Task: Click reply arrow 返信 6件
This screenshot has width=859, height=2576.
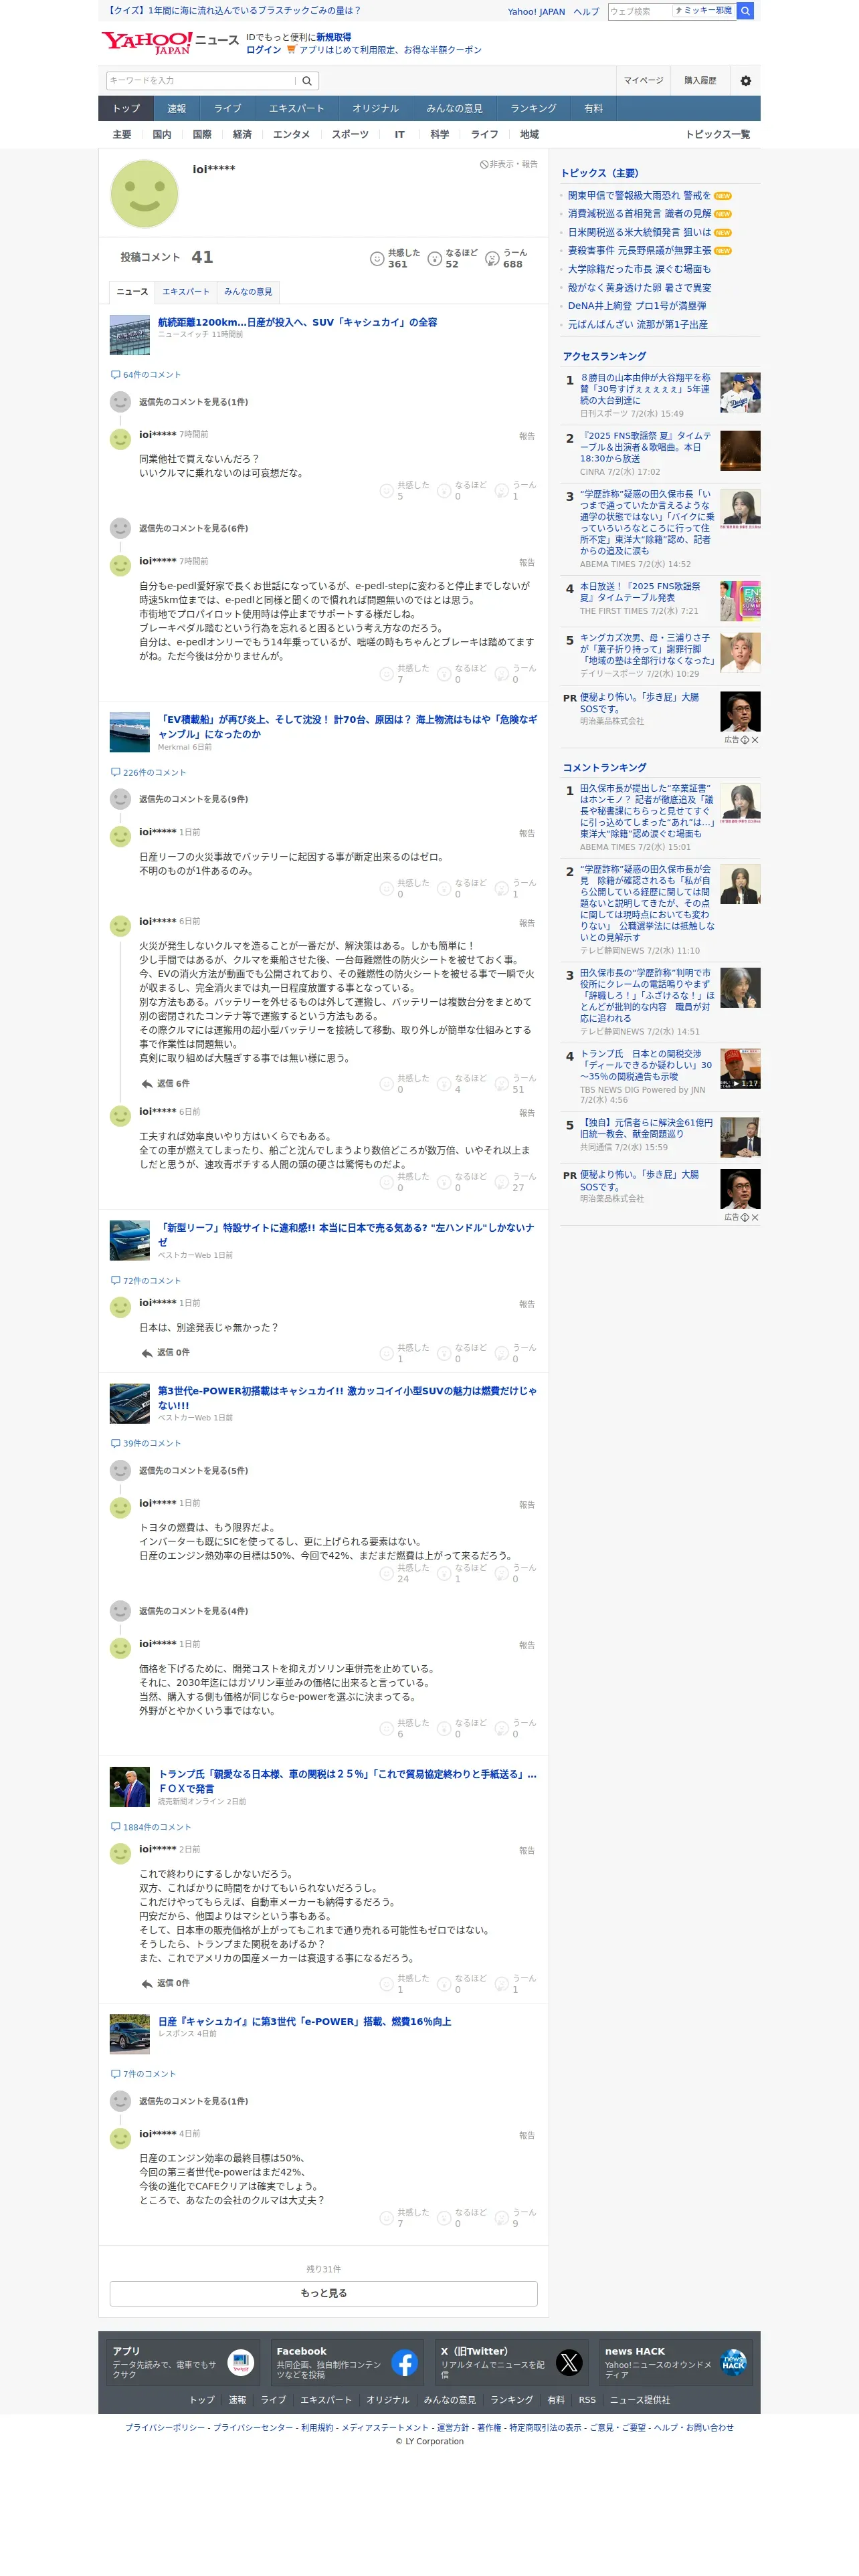Action: pyautogui.click(x=165, y=1084)
